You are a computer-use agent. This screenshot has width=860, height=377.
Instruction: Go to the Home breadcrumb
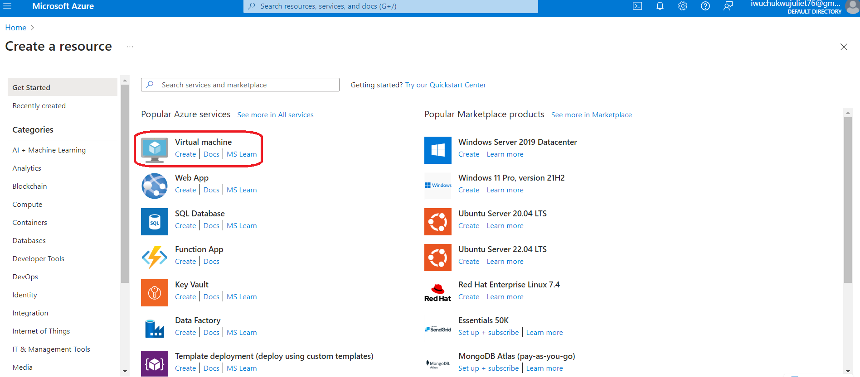[x=16, y=28]
